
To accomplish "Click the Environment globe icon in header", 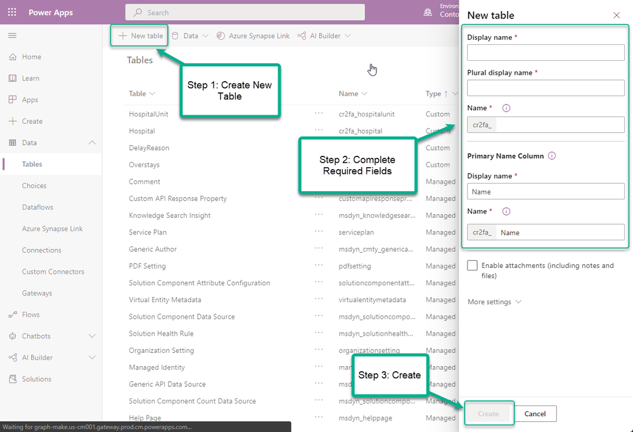I will click(428, 13).
